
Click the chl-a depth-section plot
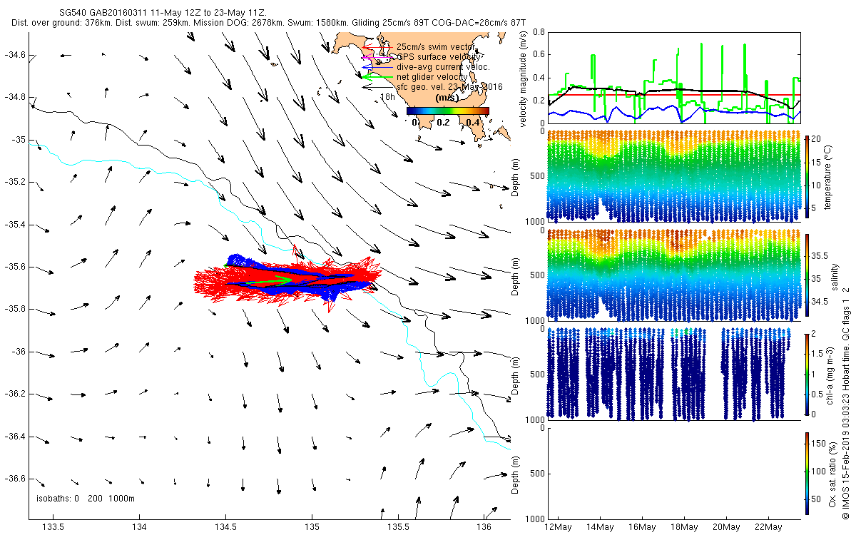tap(673, 374)
